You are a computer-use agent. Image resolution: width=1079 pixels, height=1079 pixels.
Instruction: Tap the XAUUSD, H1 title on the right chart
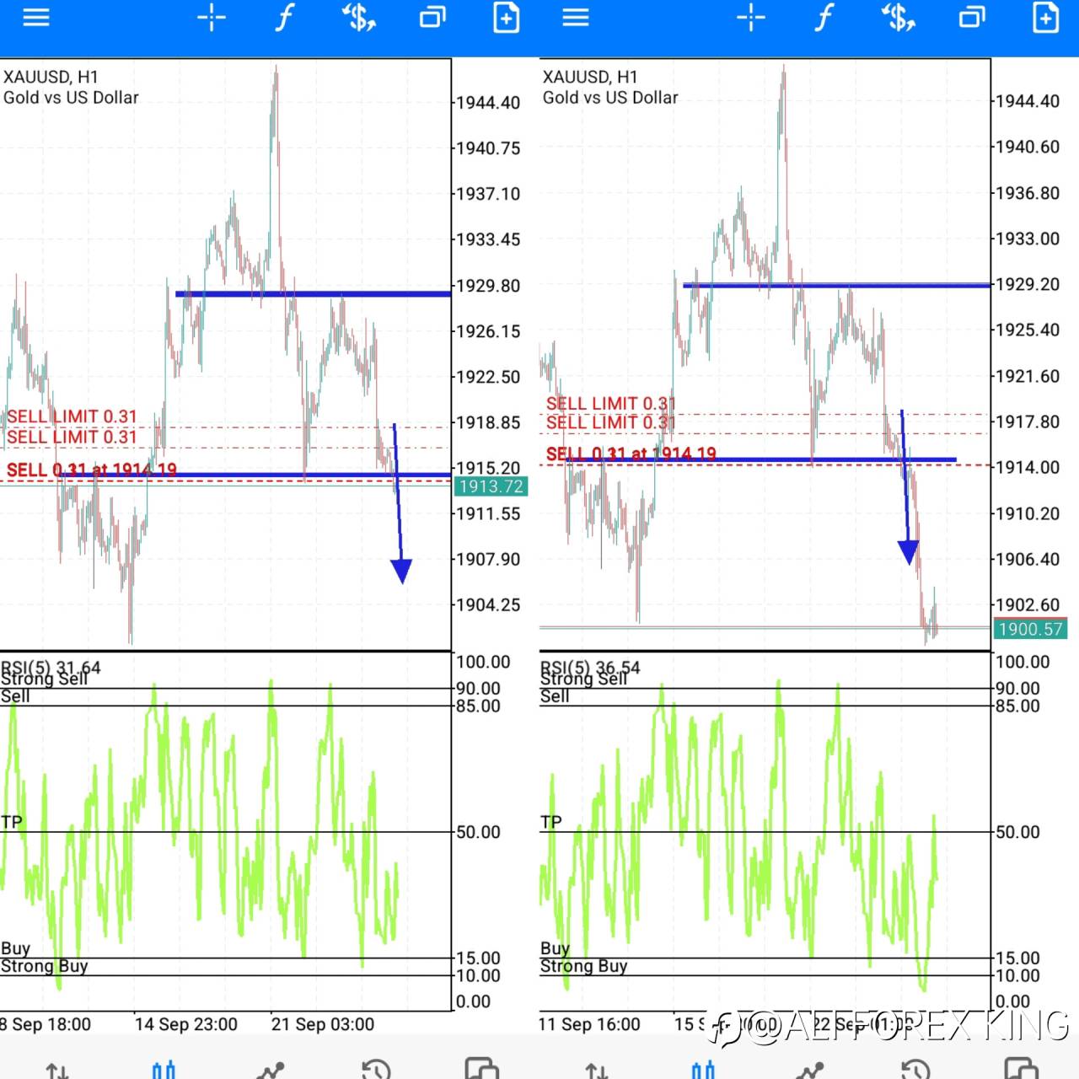click(x=590, y=77)
